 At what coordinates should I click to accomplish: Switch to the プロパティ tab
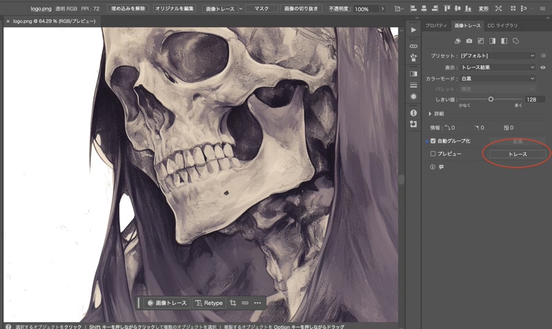(436, 26)
